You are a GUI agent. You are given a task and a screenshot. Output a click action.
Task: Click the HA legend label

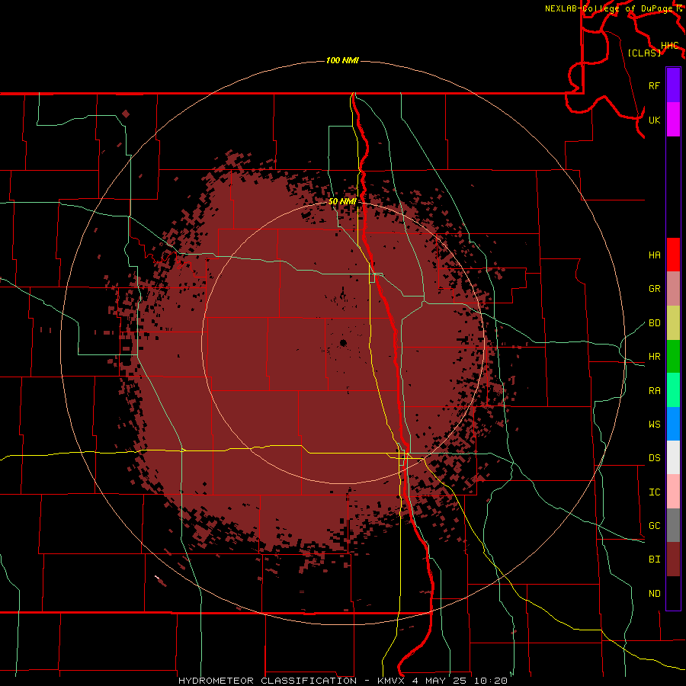point(654,255)
